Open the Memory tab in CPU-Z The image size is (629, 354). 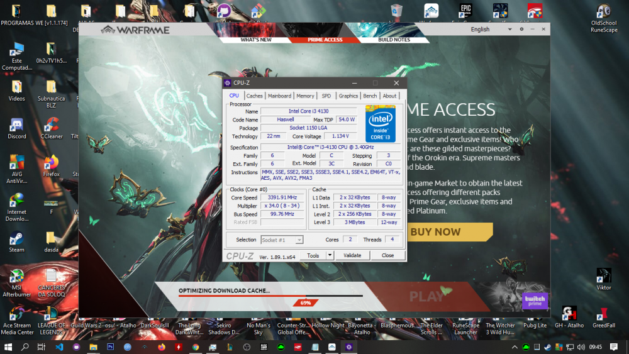(305, 96)
